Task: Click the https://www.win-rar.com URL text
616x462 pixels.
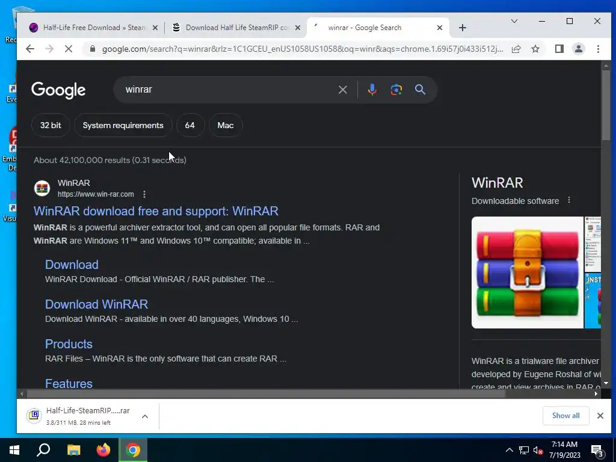Action: [x=96, y=194]
